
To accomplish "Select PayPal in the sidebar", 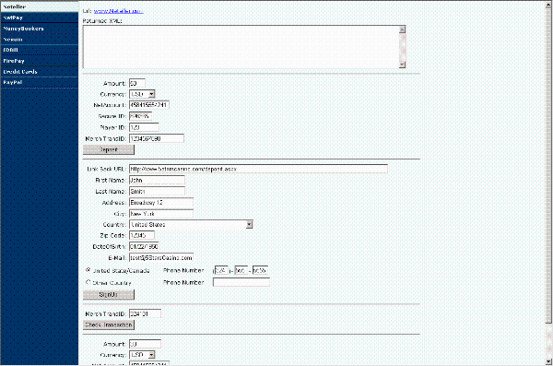I will [x=39, y=82].
